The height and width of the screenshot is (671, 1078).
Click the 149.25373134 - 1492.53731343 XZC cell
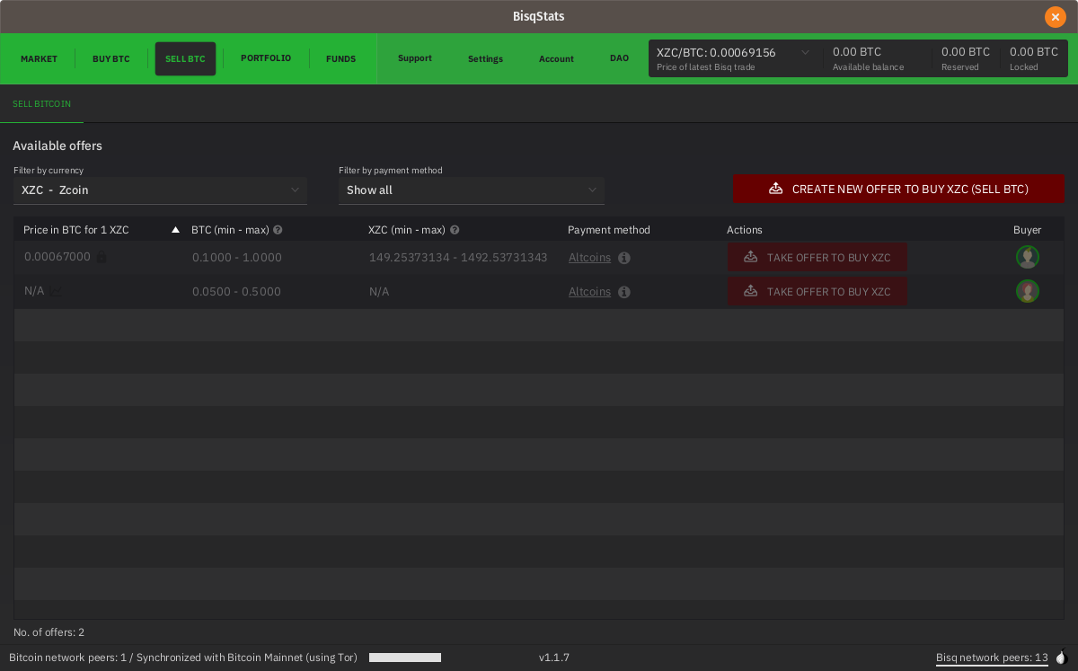point(458,258)
